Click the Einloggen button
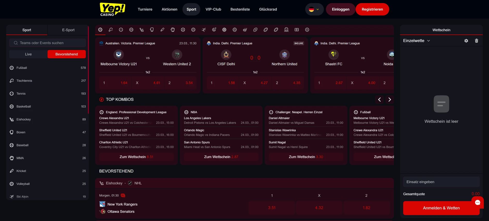The height and width of the screenshot is (221, 489). click(x=341, y=9)
